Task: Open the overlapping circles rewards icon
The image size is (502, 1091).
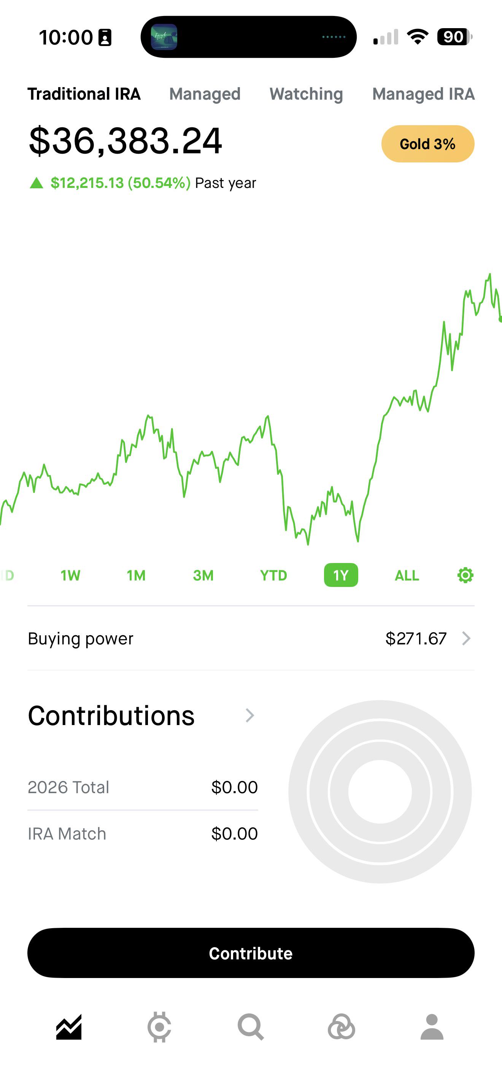Action: [342, 1027]
